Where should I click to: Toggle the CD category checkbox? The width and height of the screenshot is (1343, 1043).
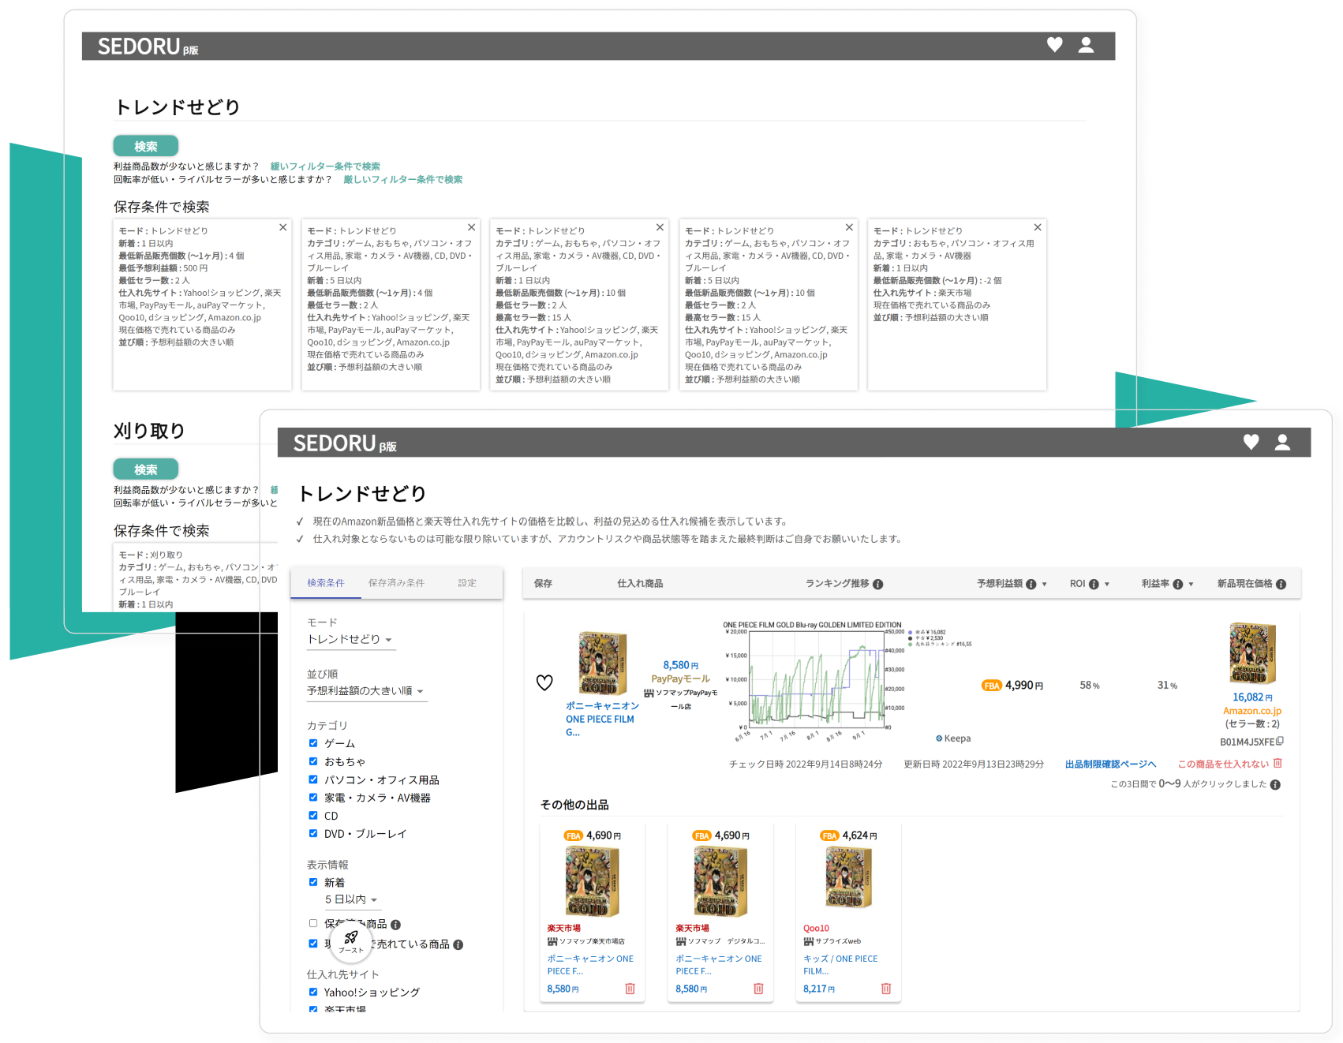tap(313, 816)
